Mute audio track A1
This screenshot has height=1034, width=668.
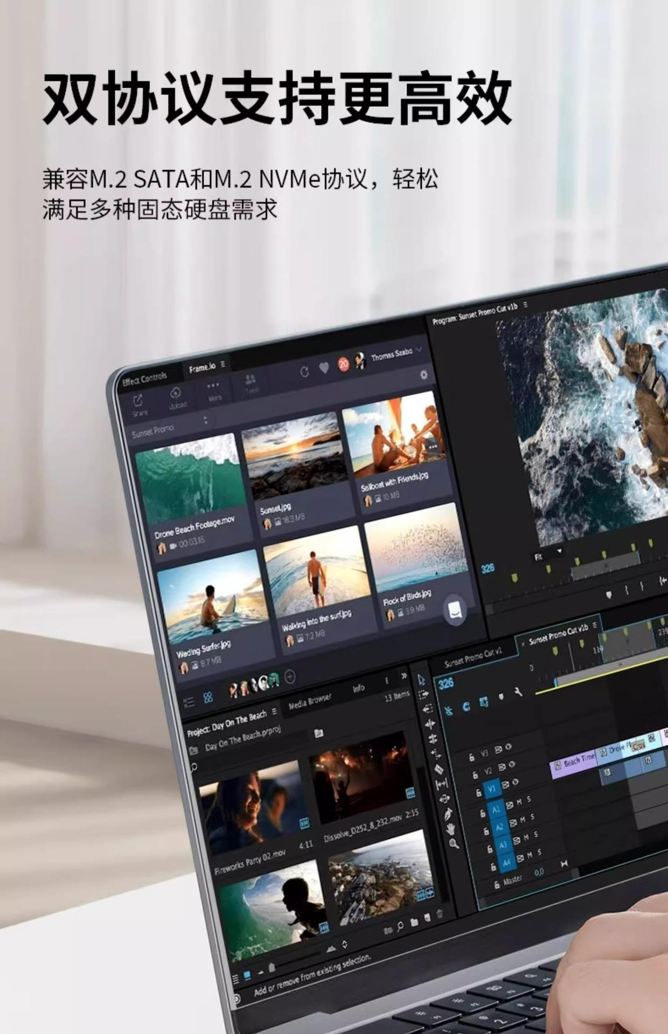click(519, 802)
